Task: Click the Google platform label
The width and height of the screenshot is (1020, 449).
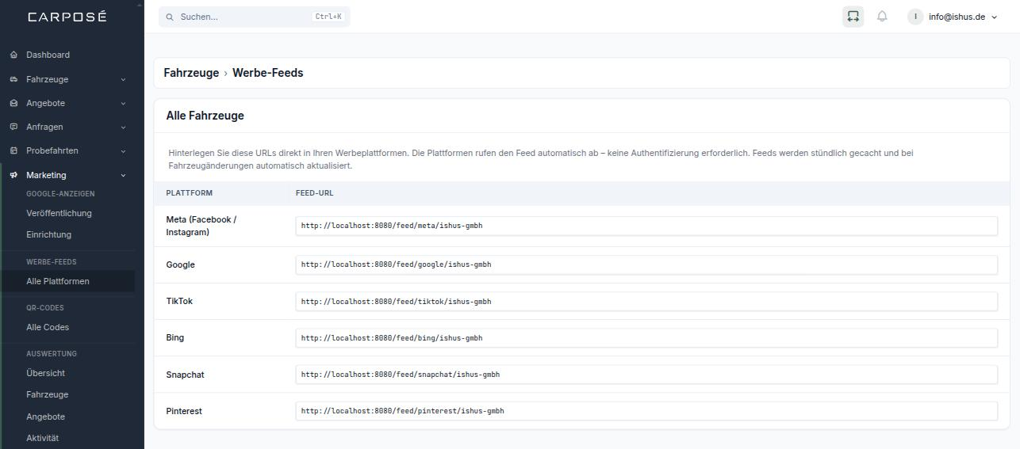Action: pos(180,264)
